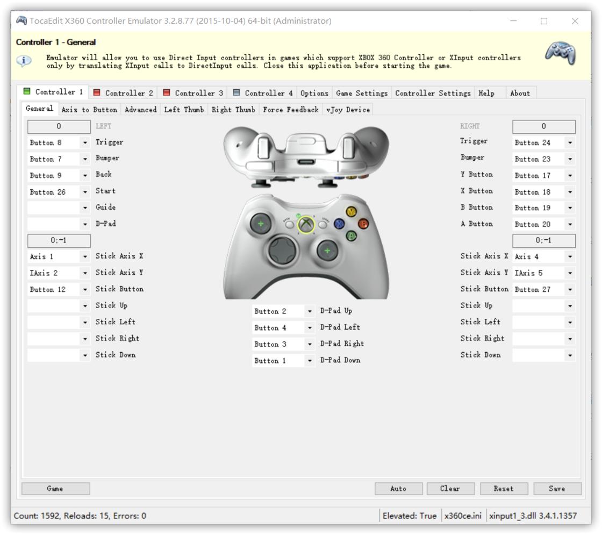Click the green A button on controller image
The height and width of the screenshot is (535, 602).
coord(352,236)
